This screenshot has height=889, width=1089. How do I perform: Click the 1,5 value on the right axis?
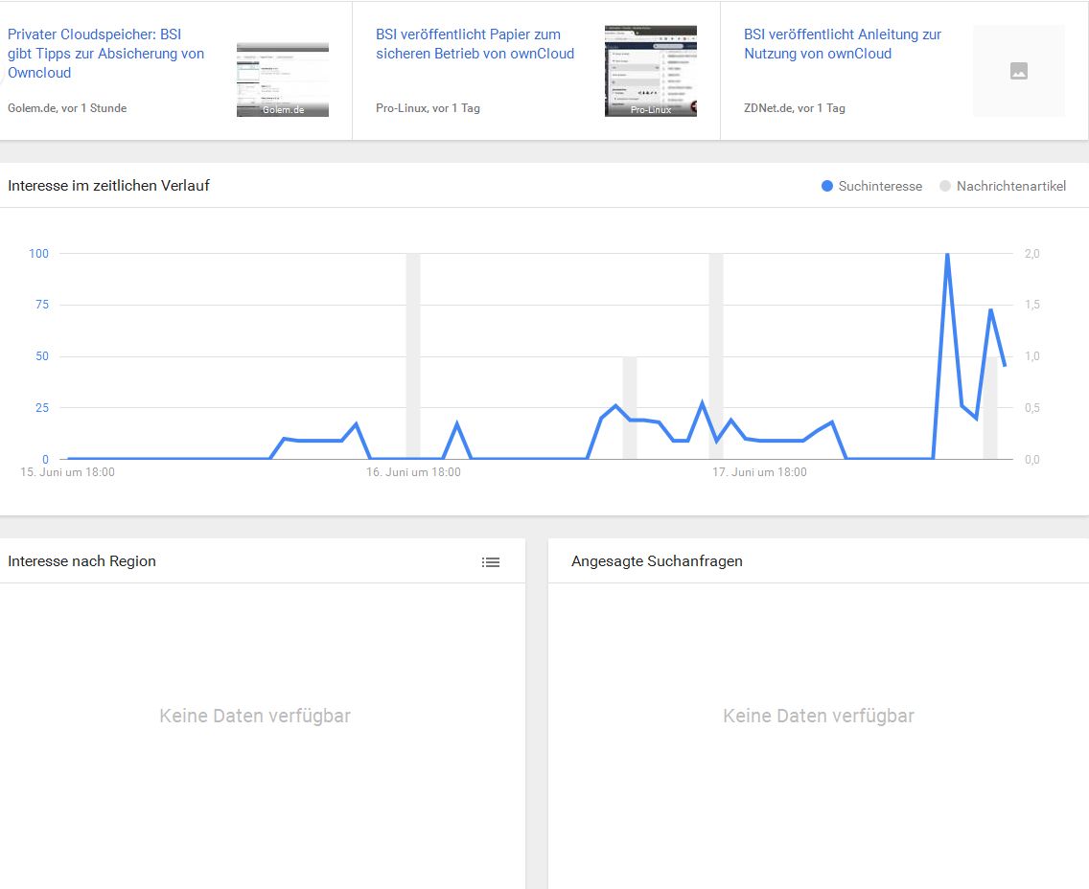[x=1032, y=305]
